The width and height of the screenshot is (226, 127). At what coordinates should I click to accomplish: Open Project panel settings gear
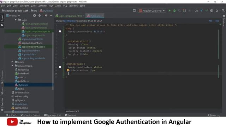tap(46, 16)
